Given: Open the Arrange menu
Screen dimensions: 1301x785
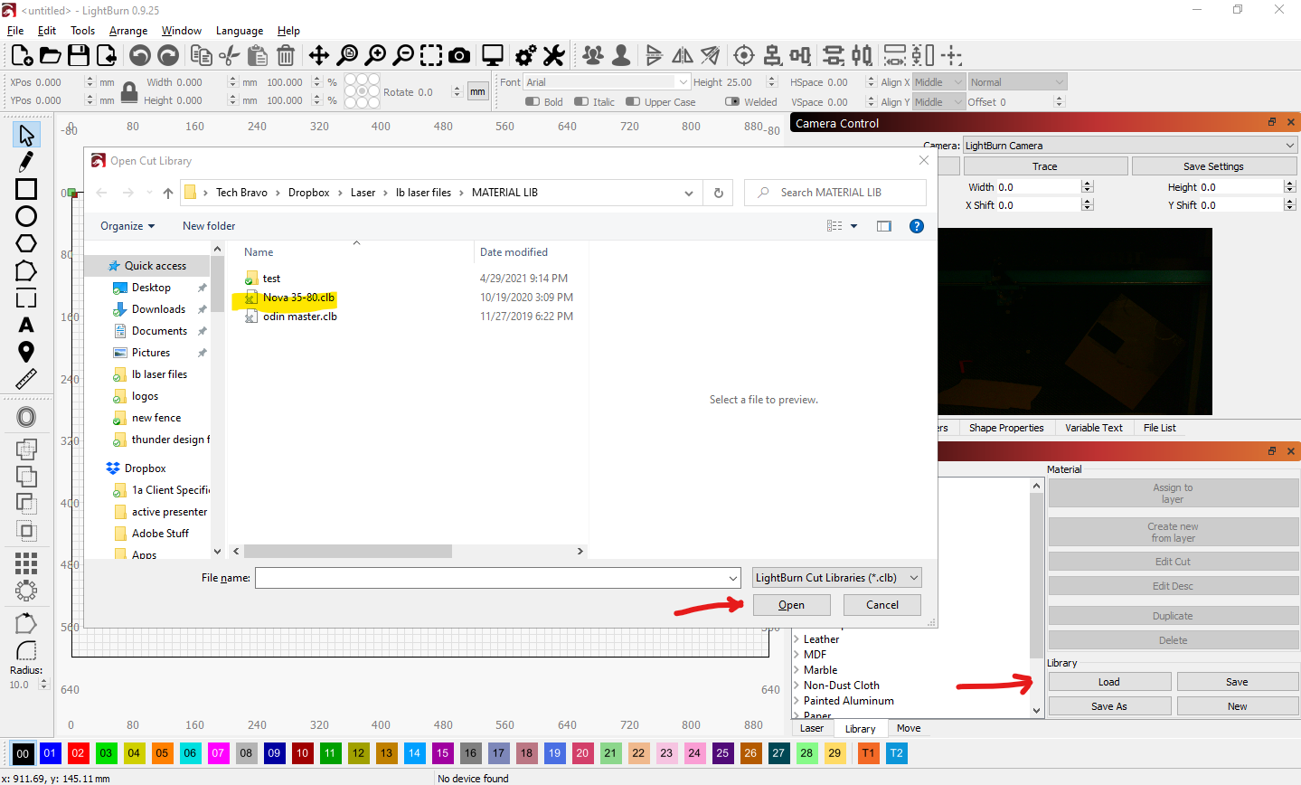Looking at the screenshot, I should 128,31.
